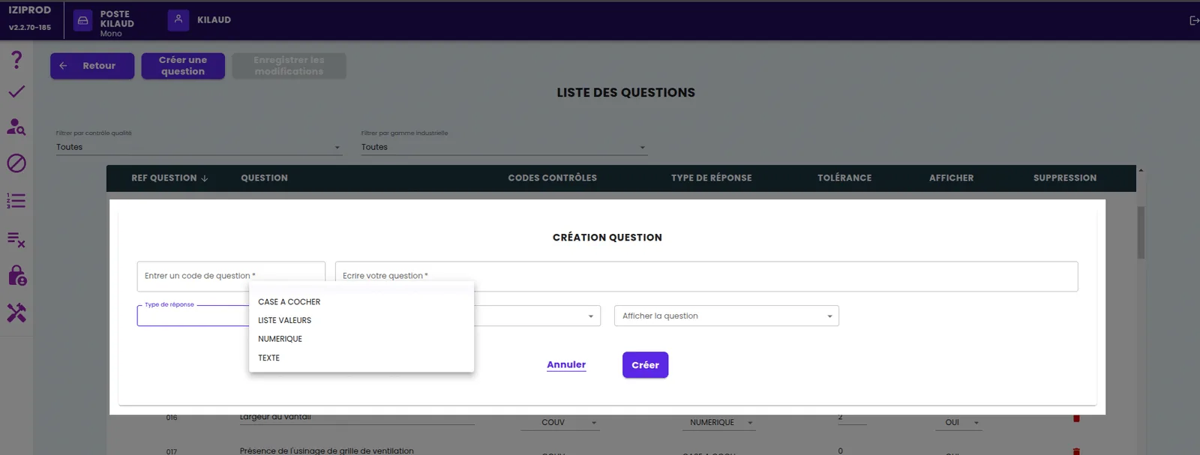Open the lock user sidebar icon
The image size is (1200, 455).
tap(16, 276)
